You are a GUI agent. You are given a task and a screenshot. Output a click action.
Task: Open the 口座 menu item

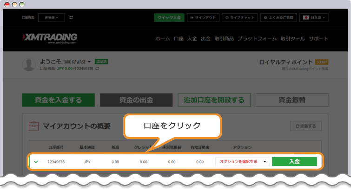pos(179,39)
